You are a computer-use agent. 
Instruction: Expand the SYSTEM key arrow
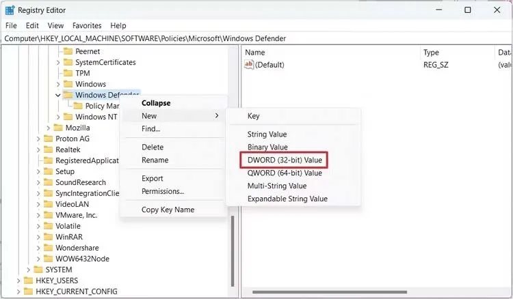click(28, 270)
